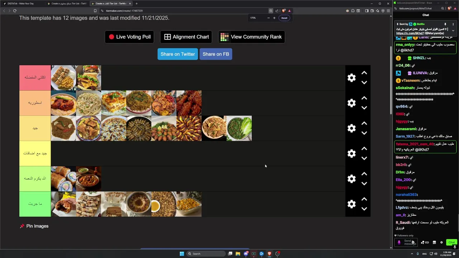Share on FB
The image size is (459, 258).
216,54
